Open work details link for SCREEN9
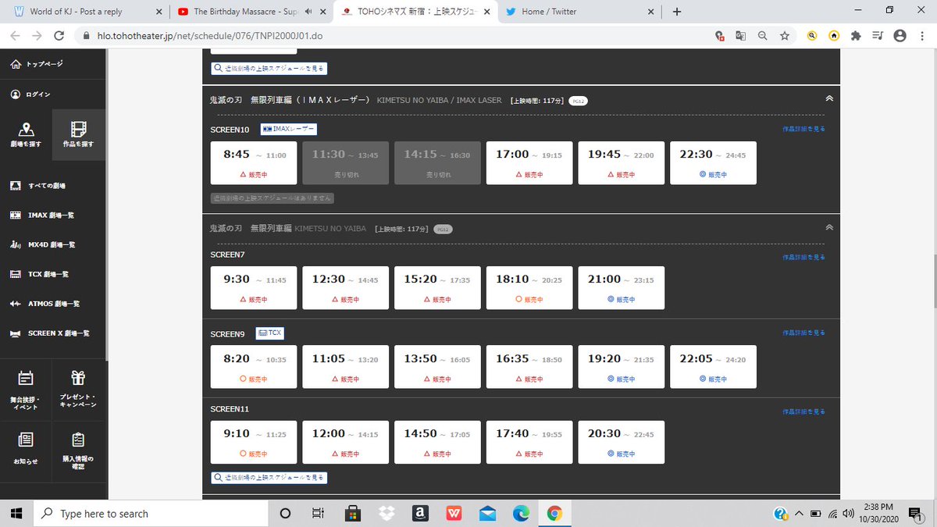 coord(803,333)
